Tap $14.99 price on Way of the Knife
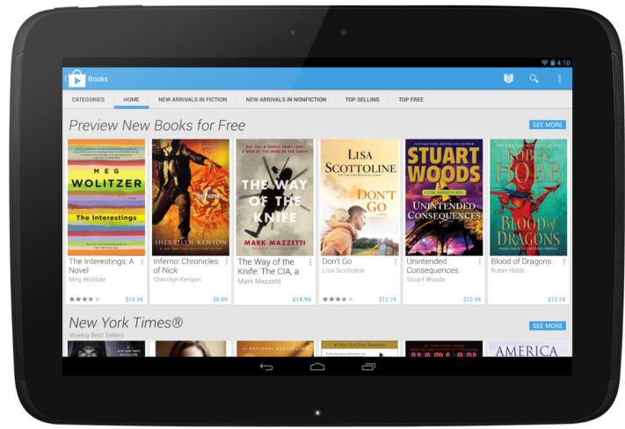Image resolution: width=625 pixels, height=429 pixels. (302, 299)
